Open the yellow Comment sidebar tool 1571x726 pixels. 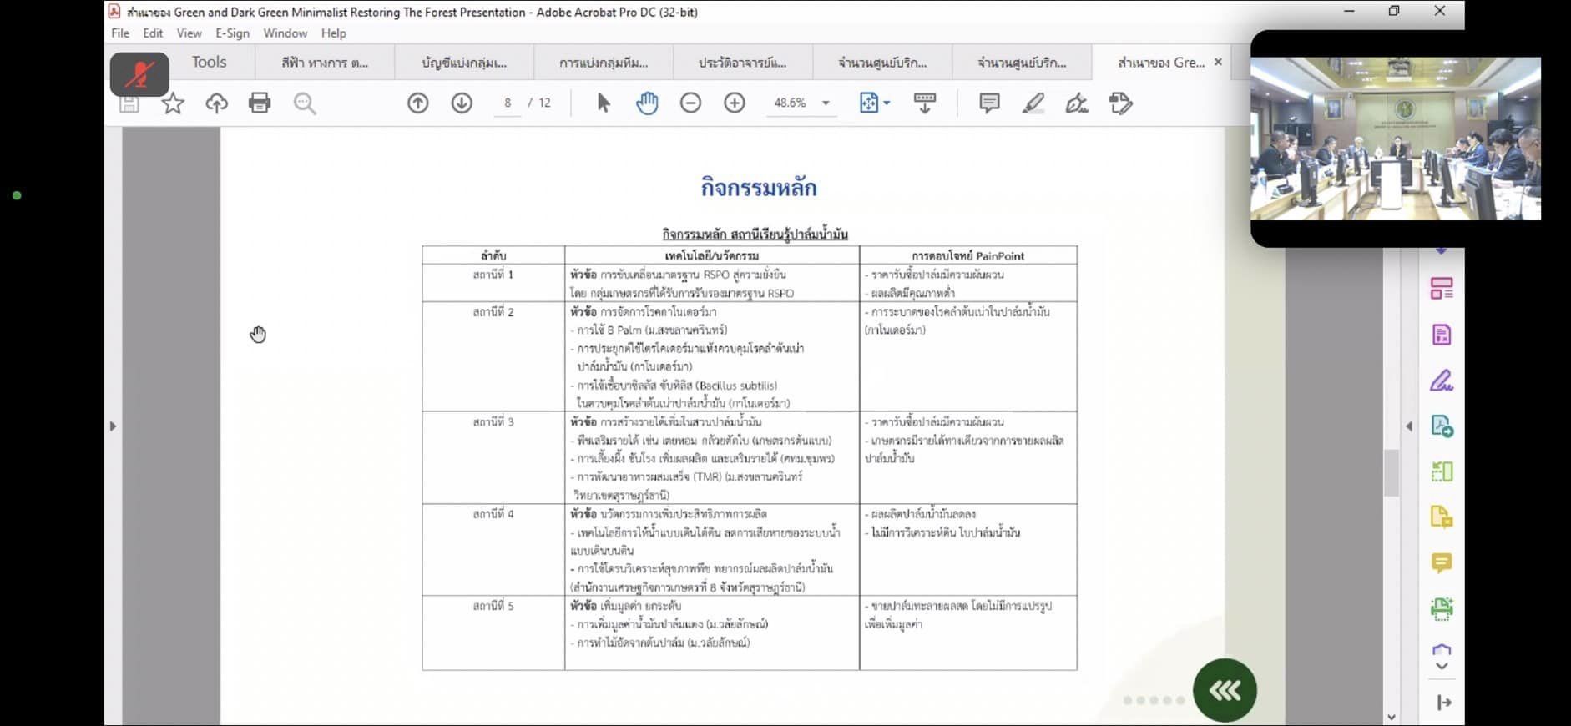click(x=1442, y=562)
